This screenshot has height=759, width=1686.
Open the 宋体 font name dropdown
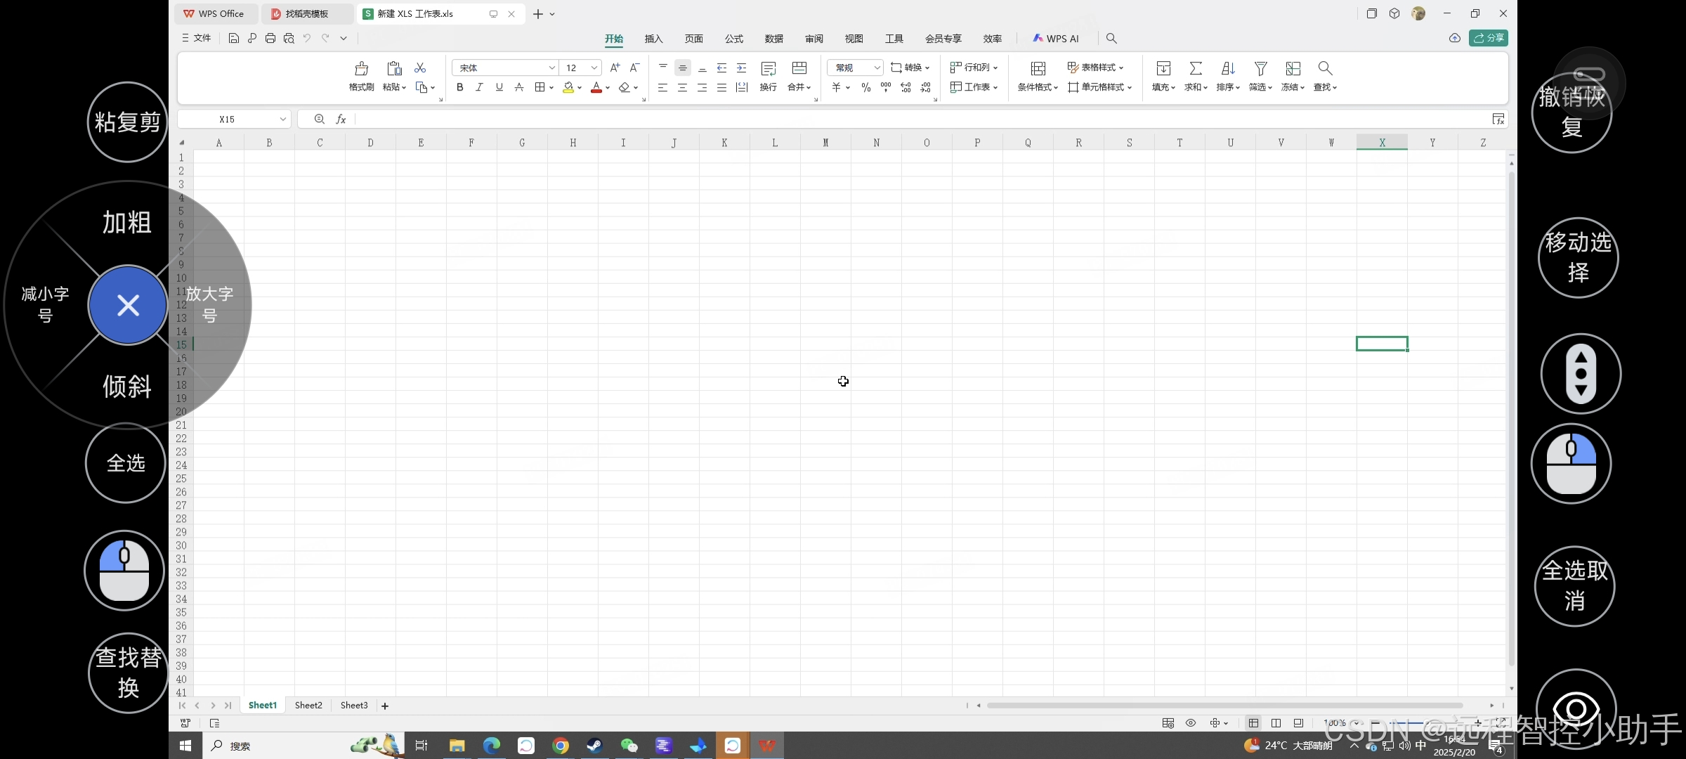pyautogui.click(x=551, y=67)
